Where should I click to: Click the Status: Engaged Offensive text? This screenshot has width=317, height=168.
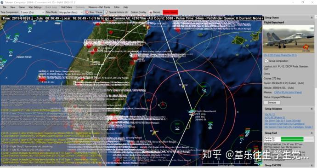coord(277,97)
